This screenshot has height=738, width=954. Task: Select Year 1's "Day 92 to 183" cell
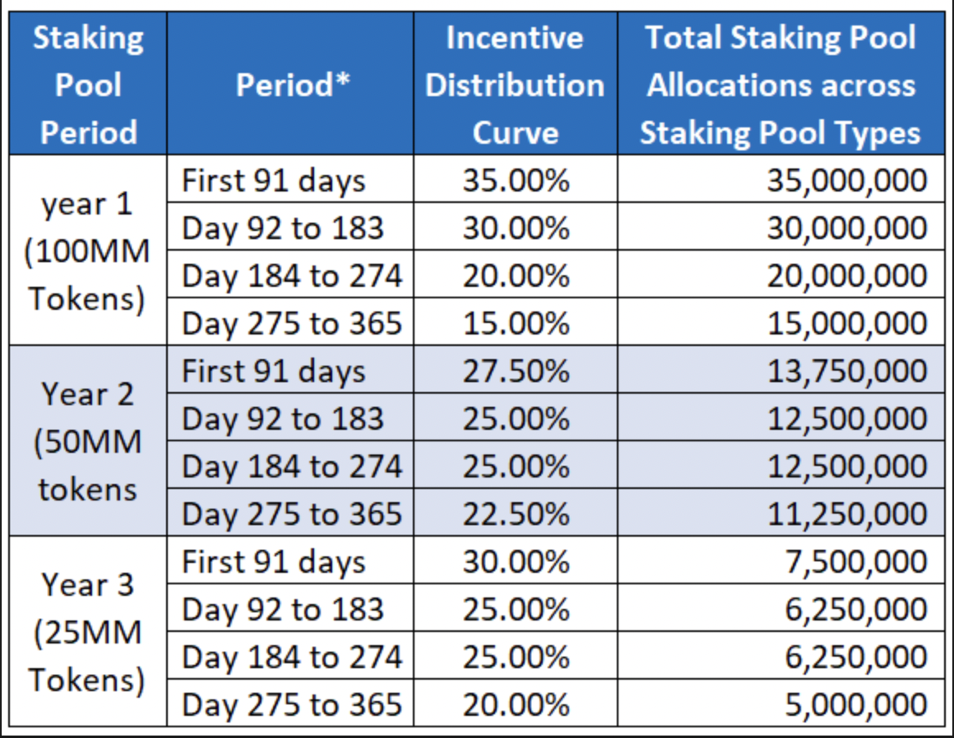pyautogui.click(x=283, y=228)
